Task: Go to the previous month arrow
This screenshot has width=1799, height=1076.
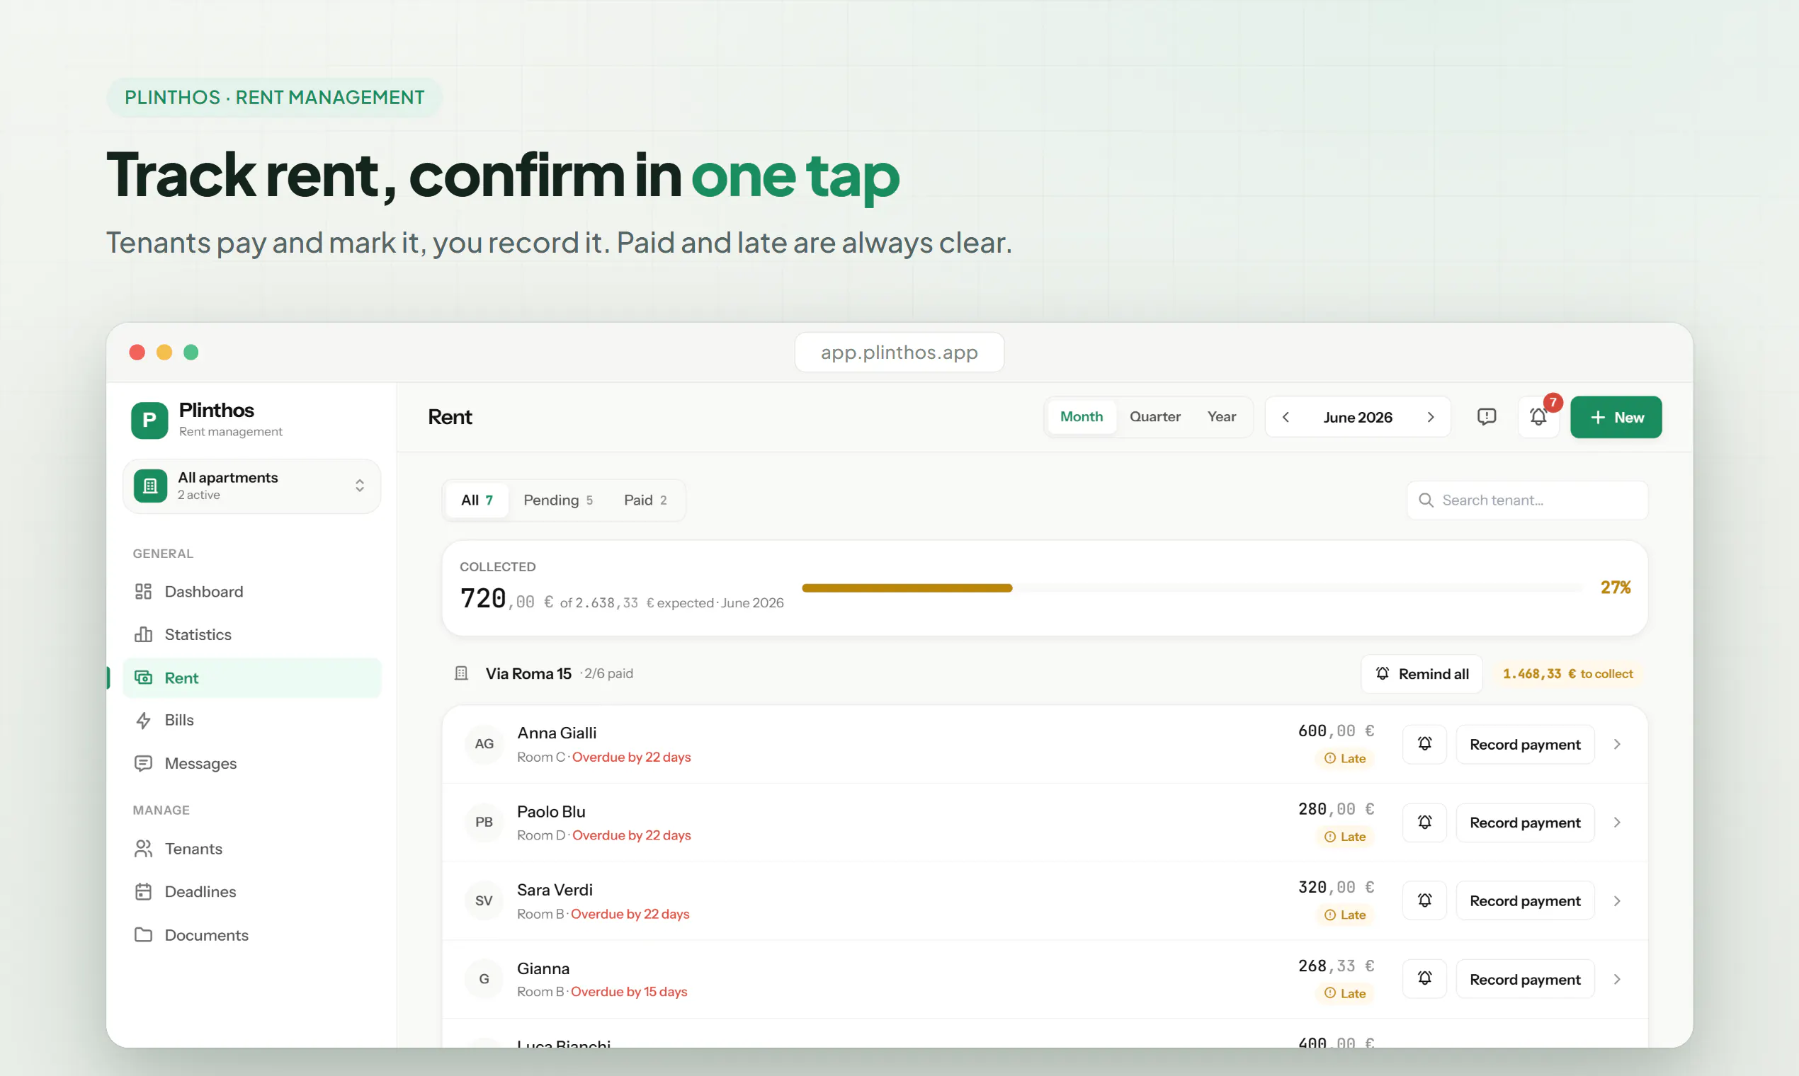Action: tap(1286, 417)
